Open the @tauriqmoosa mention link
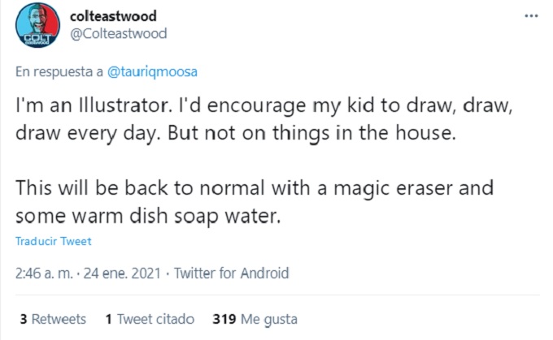The width and height of the screenshot is (553, 340). click(152, 71)
